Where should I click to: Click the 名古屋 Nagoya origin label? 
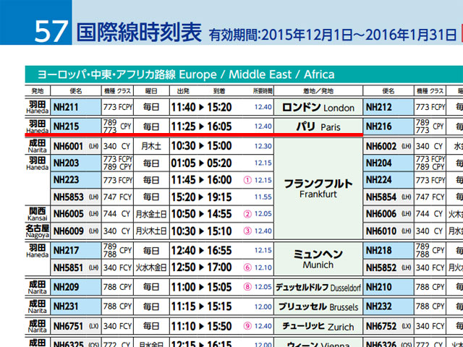coord(37,231)
